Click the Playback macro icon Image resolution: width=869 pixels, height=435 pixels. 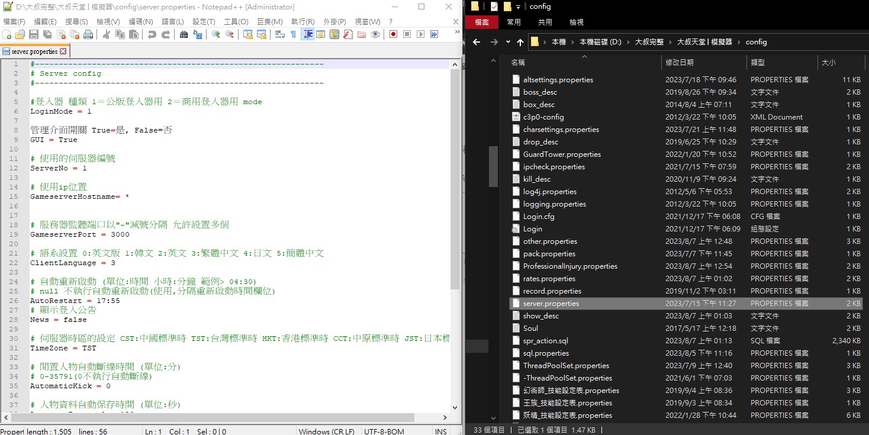[421, 34]
